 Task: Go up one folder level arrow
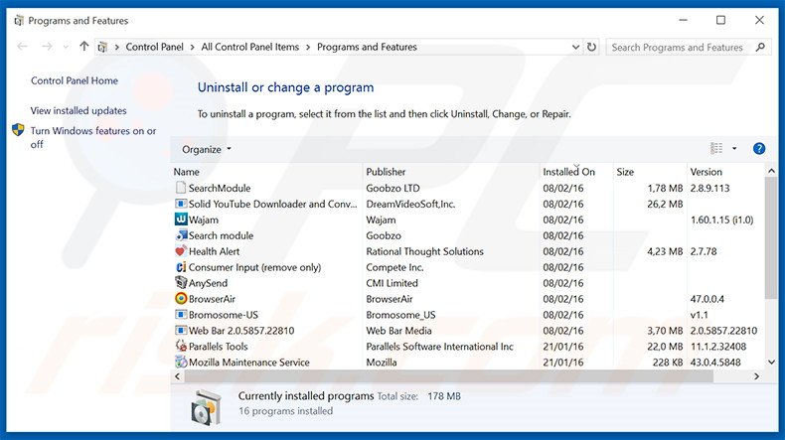pyautogui.click(x=83, y=47)
